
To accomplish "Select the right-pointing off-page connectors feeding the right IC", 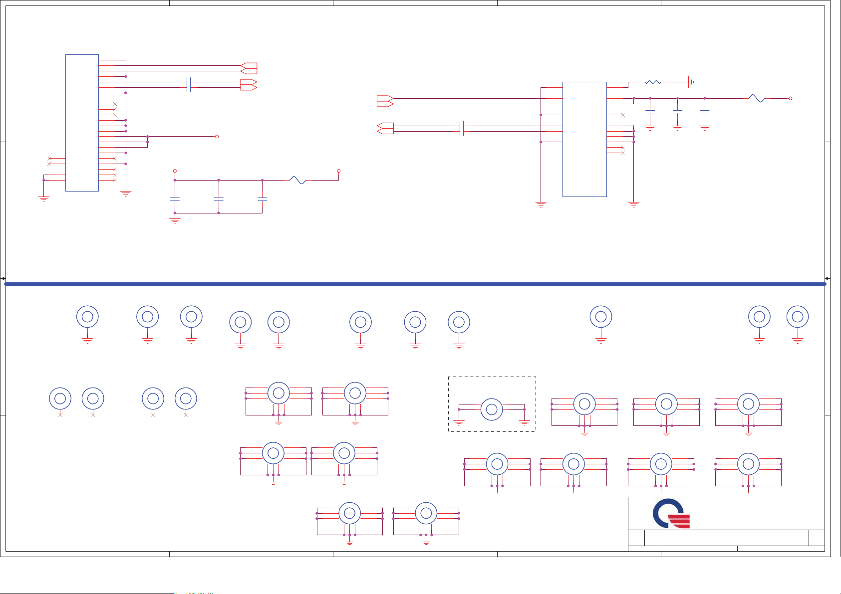I will (385, 101).
